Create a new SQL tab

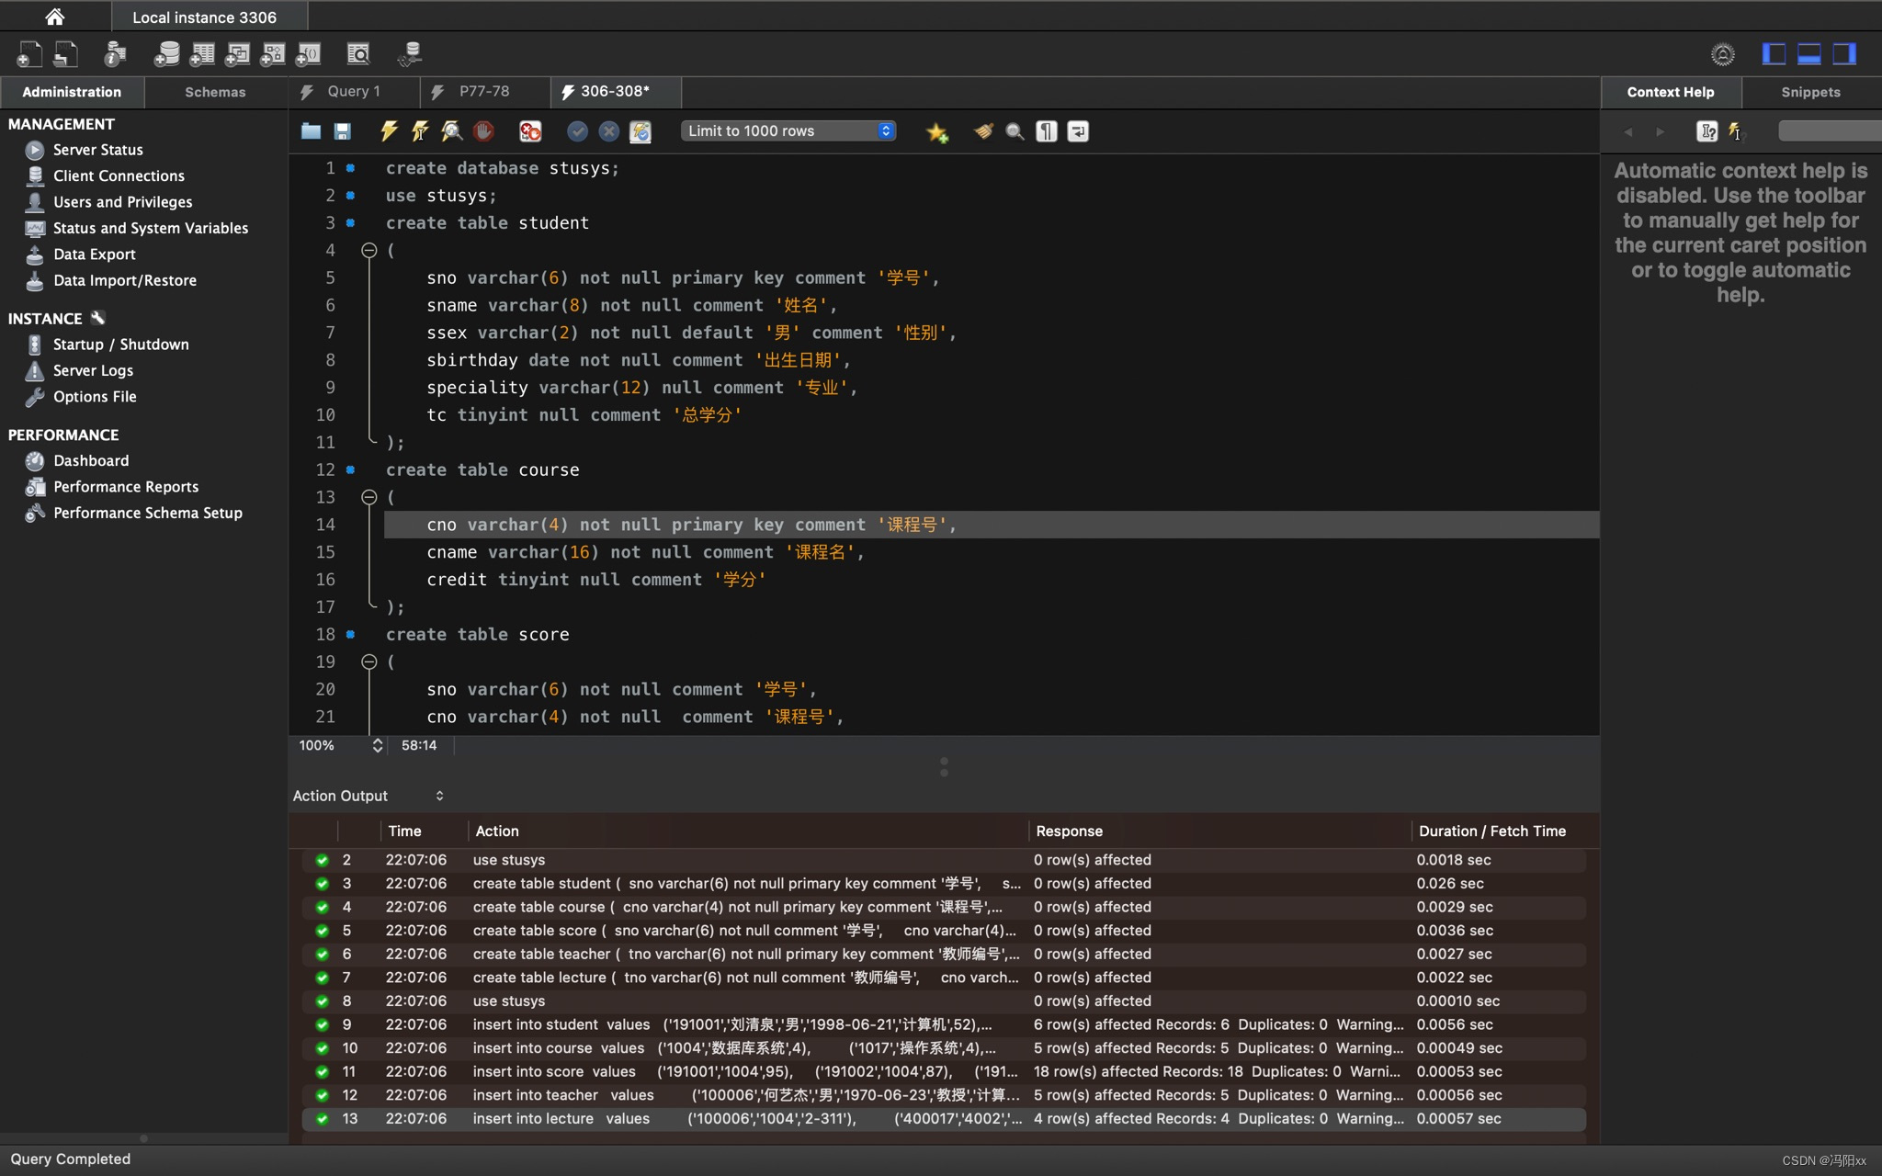(29, 54)
